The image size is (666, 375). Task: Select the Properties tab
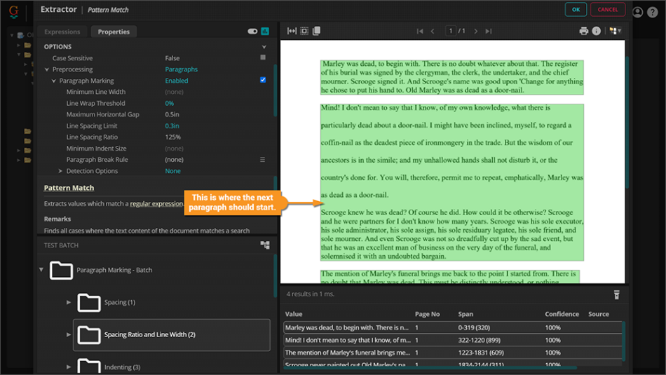click(x=114, y=32)
